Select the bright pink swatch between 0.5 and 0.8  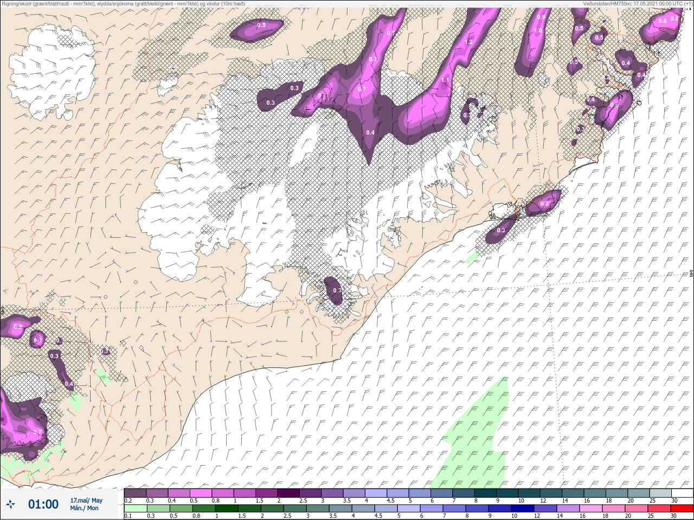201,493
